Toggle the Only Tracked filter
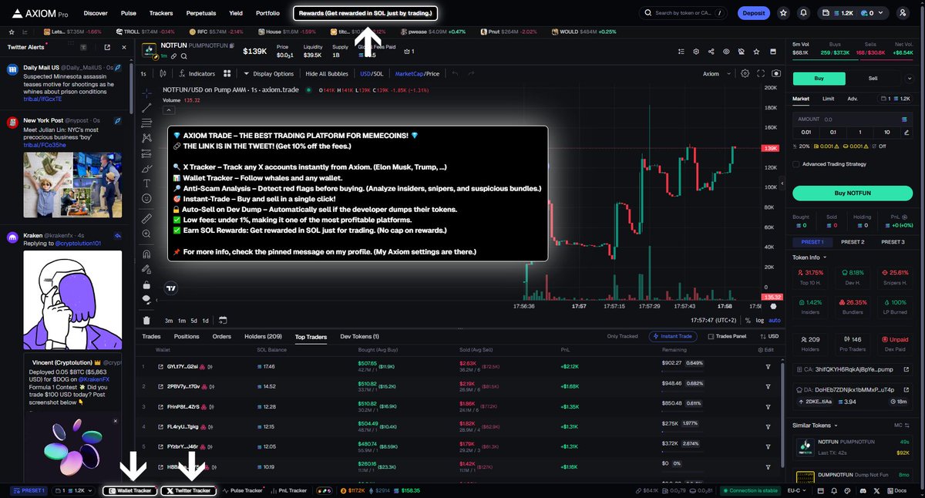Screen dimensions: 925x498 click(x=623, y=336)
